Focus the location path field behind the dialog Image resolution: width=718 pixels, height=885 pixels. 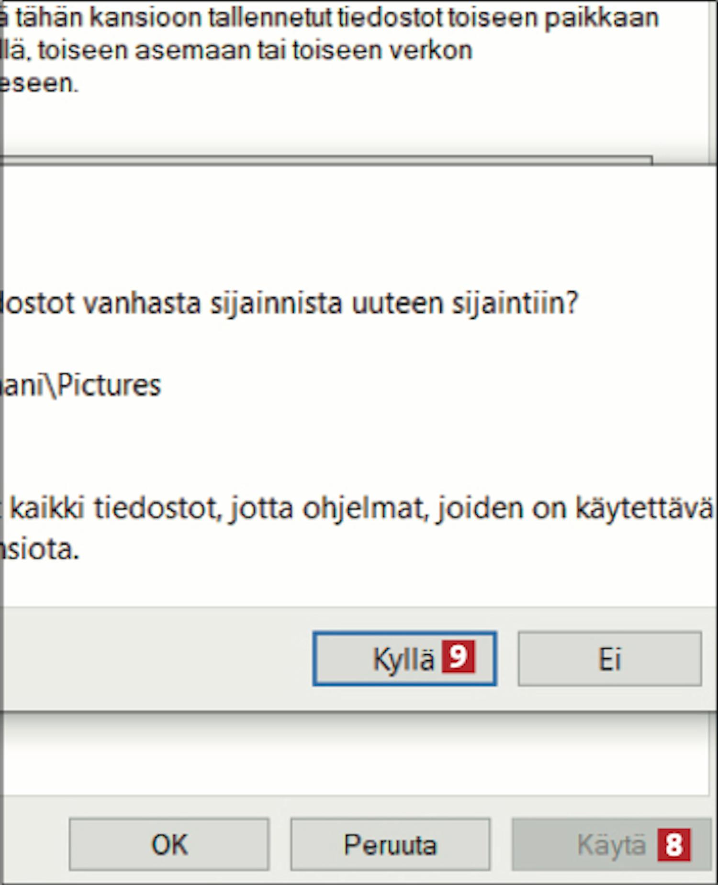(x=325, y=160)
